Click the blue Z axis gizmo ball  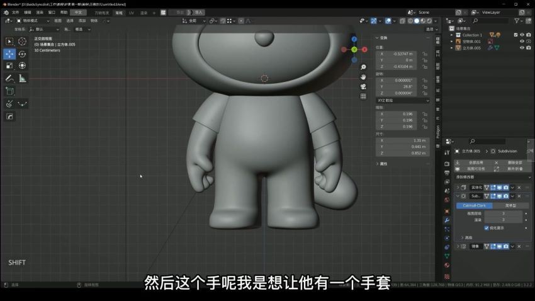coord(354,39)
